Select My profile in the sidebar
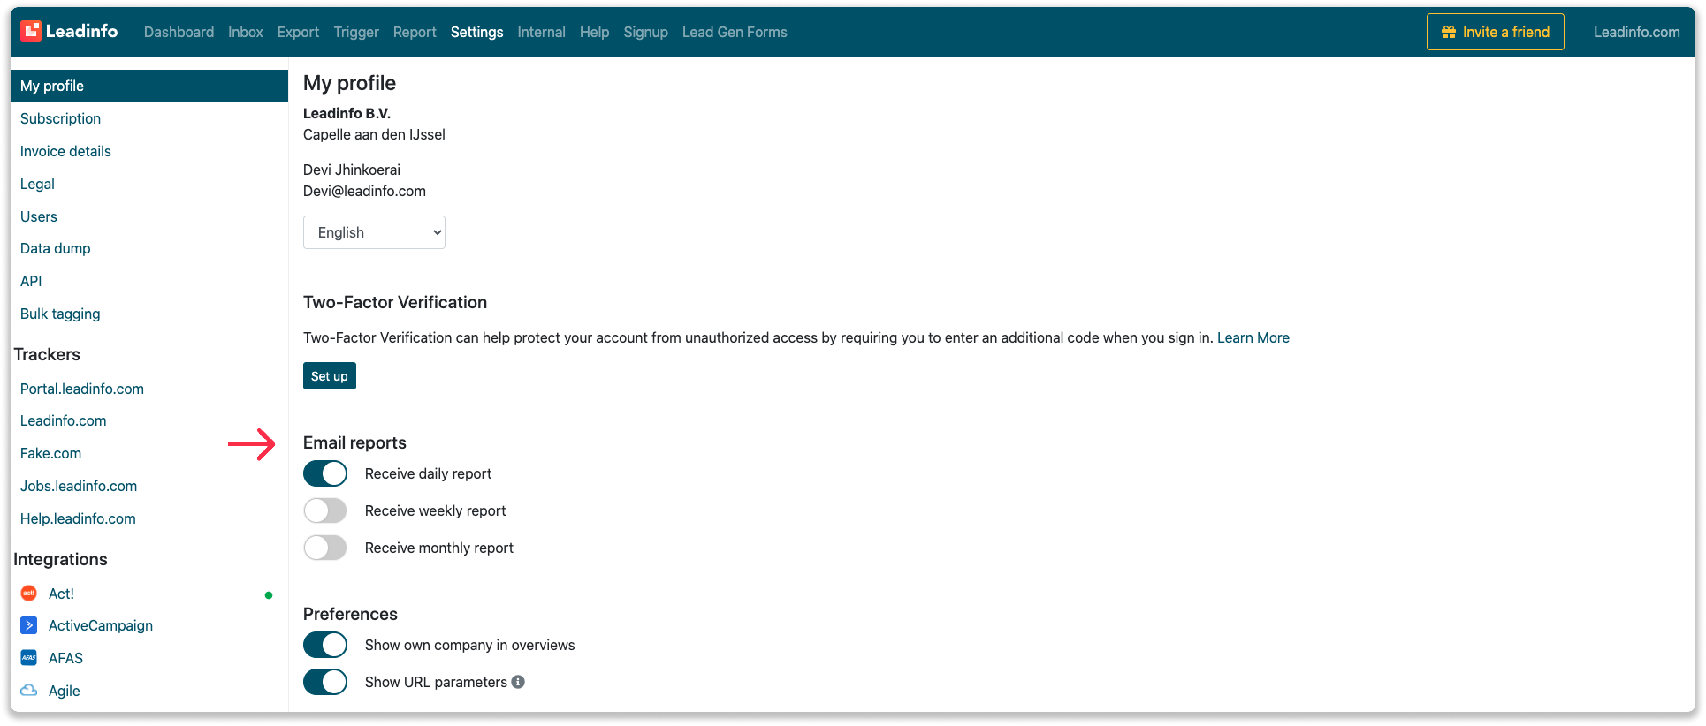Image resolution: width=1706 pixels, height=726 pixels. [x=150, y=86]
